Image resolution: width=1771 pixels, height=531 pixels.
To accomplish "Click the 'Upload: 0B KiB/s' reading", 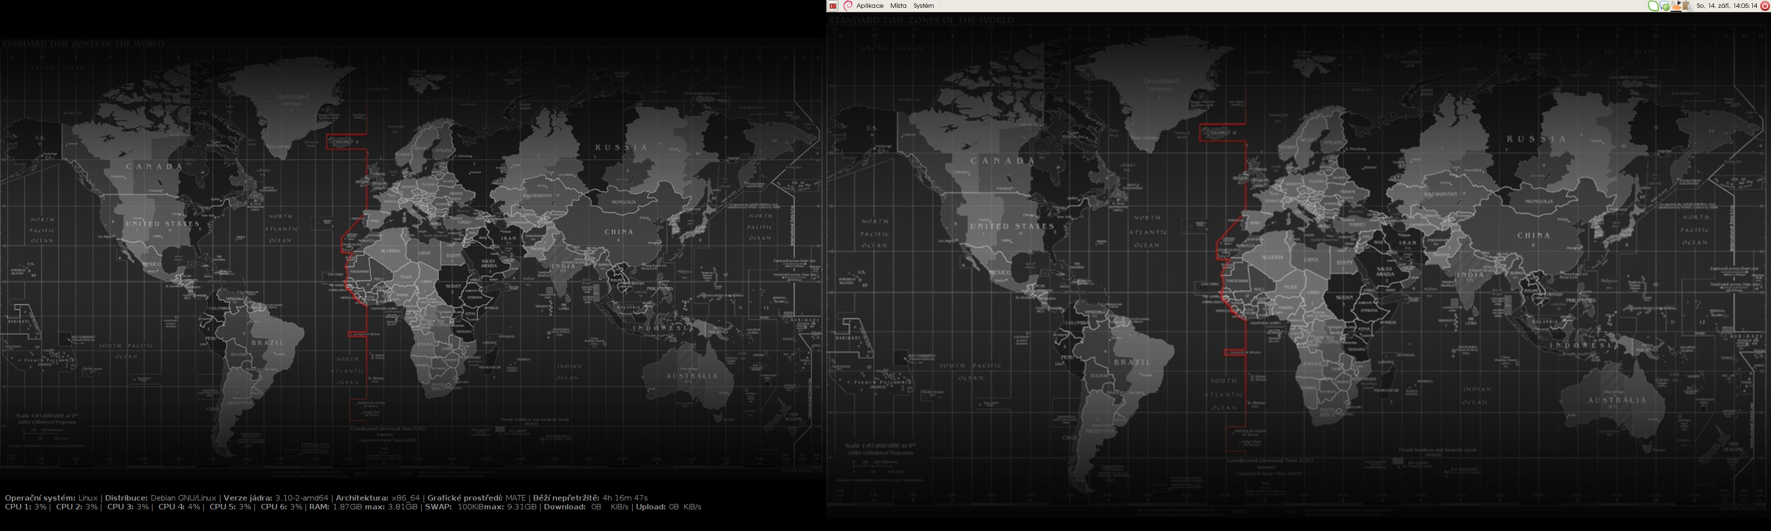I will (x=668, y=507).
